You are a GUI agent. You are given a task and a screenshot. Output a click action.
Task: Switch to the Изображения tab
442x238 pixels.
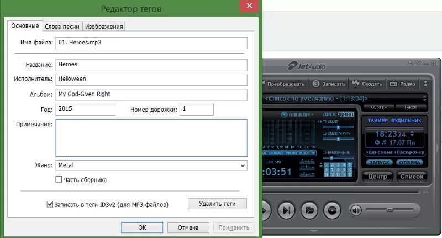(x=104, y=27)
